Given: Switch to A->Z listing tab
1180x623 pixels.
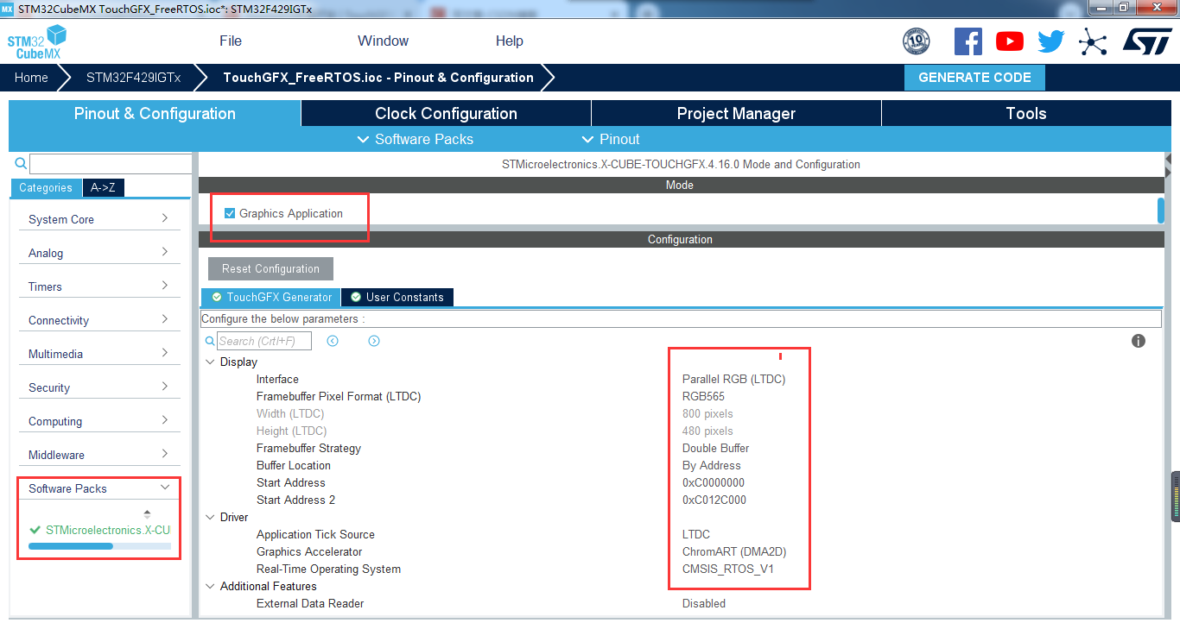Looking at the screenshot, I should click(103, 188).
